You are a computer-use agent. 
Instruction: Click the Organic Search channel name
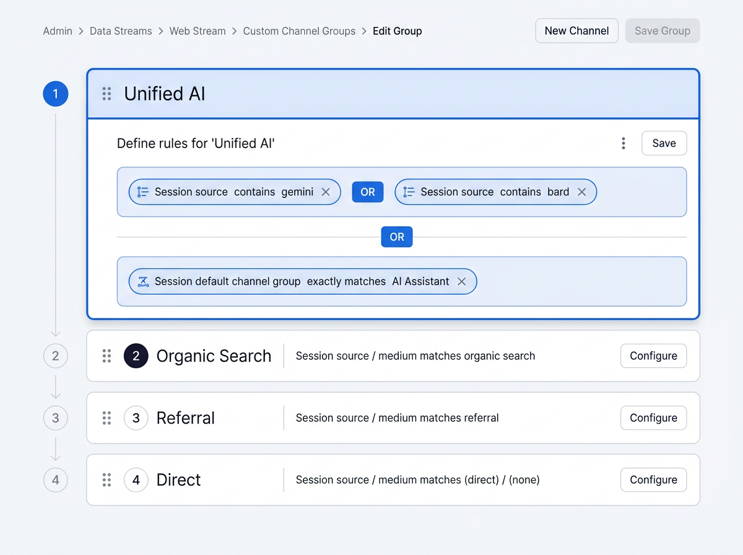[214, 356]
